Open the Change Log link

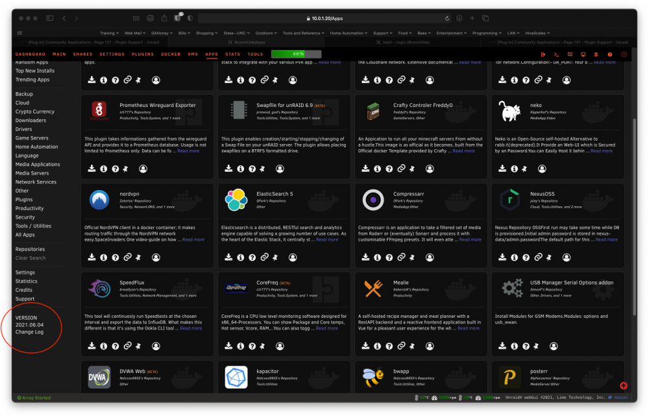[x=29, y=332]
